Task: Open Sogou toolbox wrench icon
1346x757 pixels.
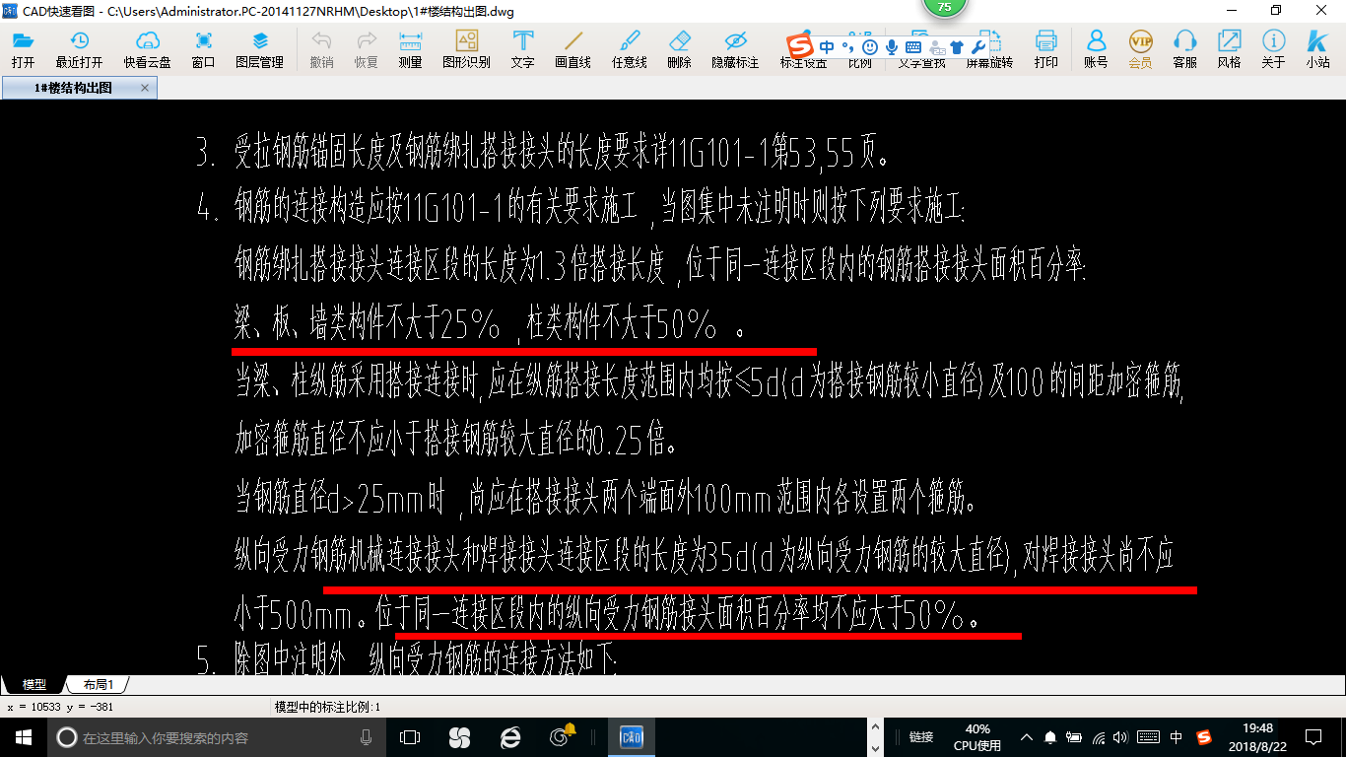Action: pyautogui.click(x=977, y=47)
